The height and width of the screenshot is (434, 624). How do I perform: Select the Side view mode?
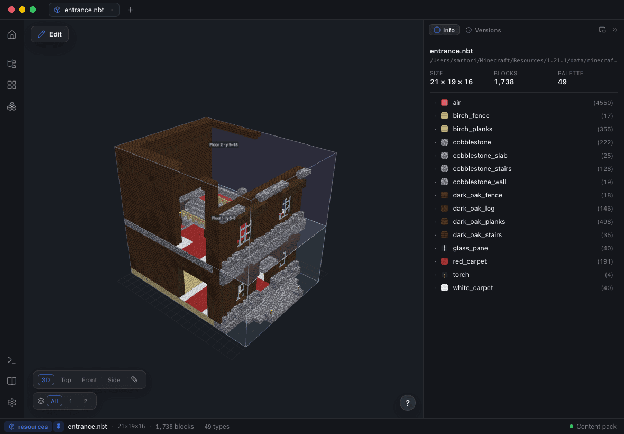[x=114, y=380]
